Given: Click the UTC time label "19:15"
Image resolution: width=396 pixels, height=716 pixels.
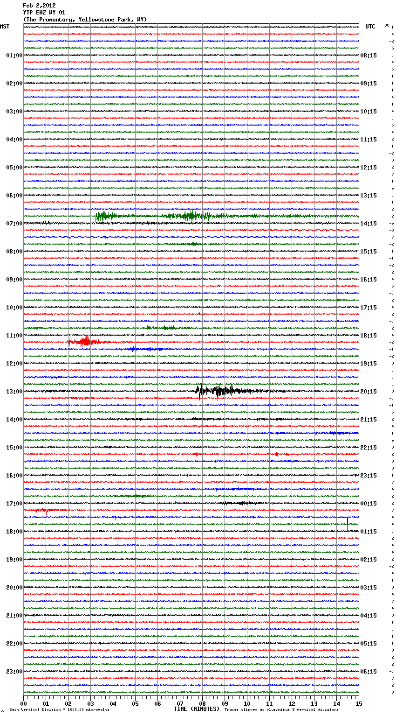Looking at the screenshot, I should point(369,364).
